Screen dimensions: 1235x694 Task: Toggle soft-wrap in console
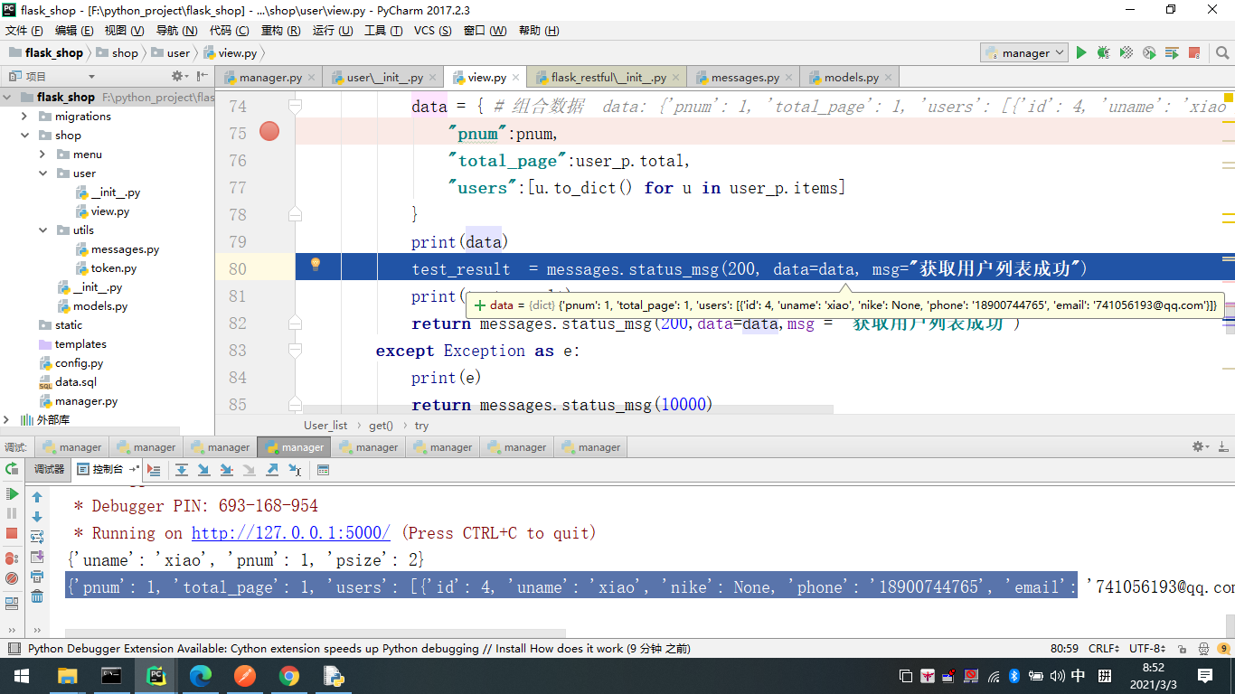point(37,537)
